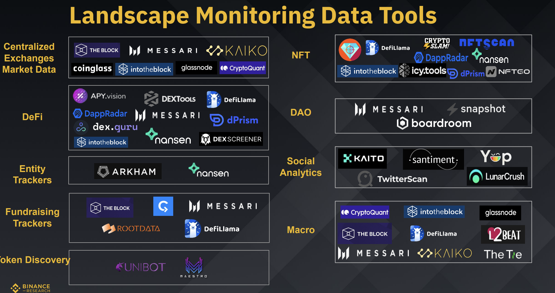
Task: Click intotheblock logo in Macro box
Action: 434,212
